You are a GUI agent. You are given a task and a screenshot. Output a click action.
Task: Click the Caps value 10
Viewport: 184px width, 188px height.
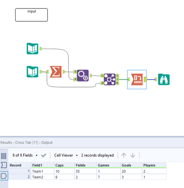(x=64, y=171)
